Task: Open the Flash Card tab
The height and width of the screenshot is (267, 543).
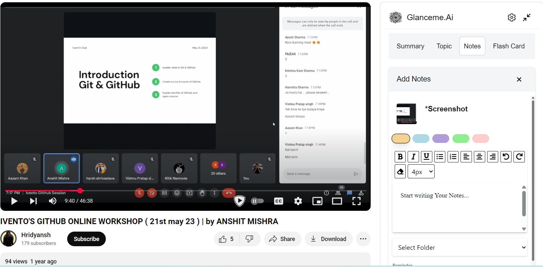Action: click(509, 46)
